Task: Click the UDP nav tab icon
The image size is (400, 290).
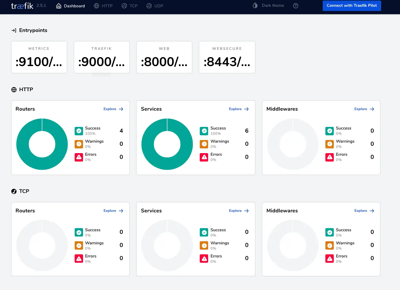Action: 149,6
